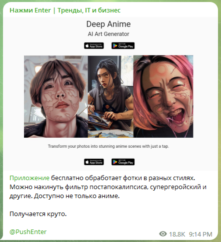The width and height of the screenshot is (221, 242).
Task: Click Google Play triangle logo in bottom badge
Action: click(115, 162)
